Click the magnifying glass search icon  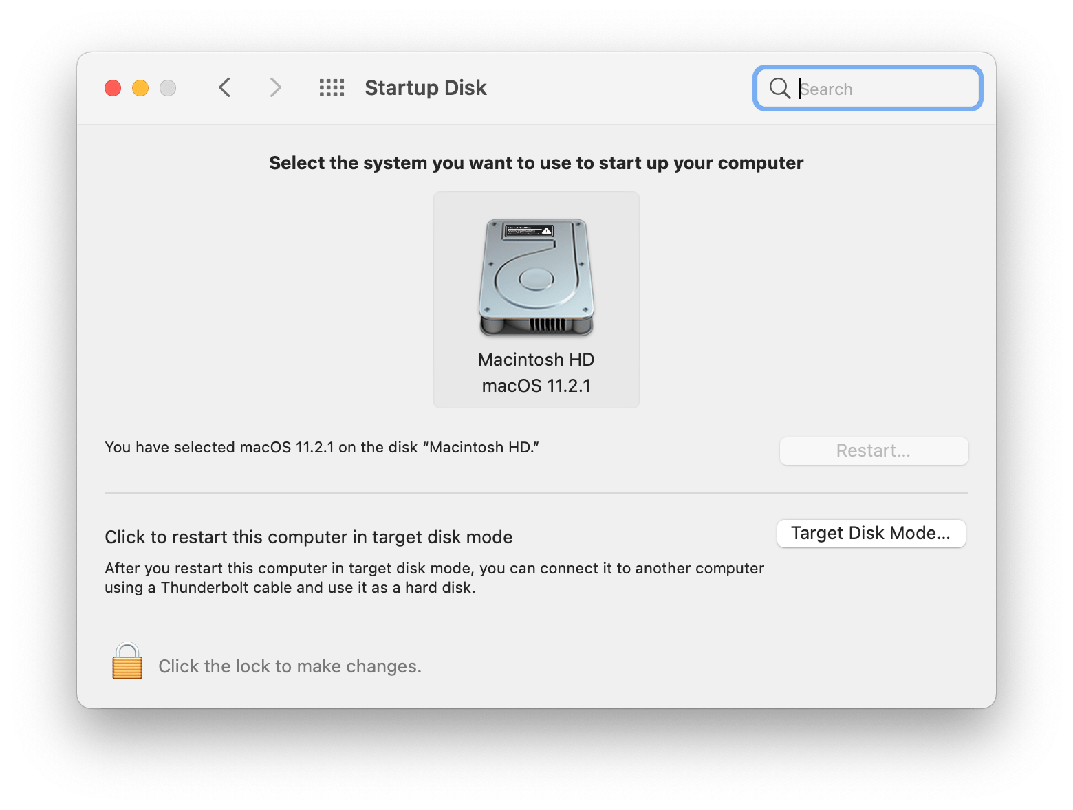coord(779,88)
